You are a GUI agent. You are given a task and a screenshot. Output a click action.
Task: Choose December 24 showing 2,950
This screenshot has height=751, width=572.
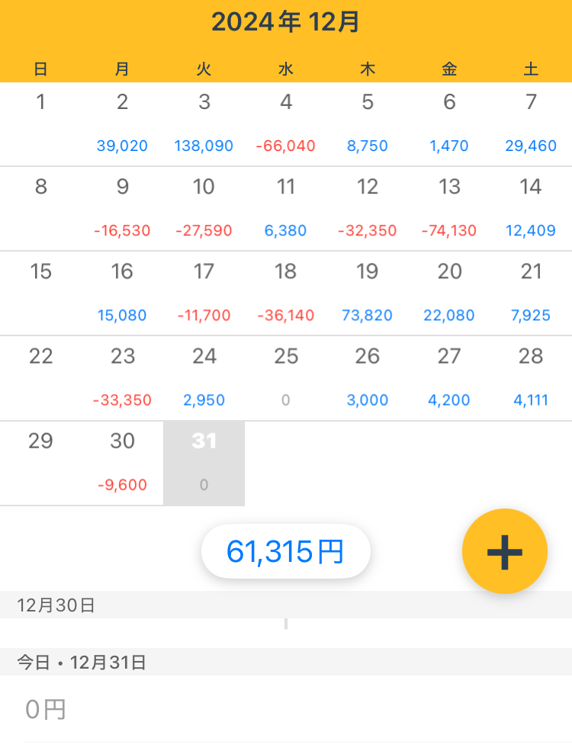pyautogui.click(x=204, y=378)
